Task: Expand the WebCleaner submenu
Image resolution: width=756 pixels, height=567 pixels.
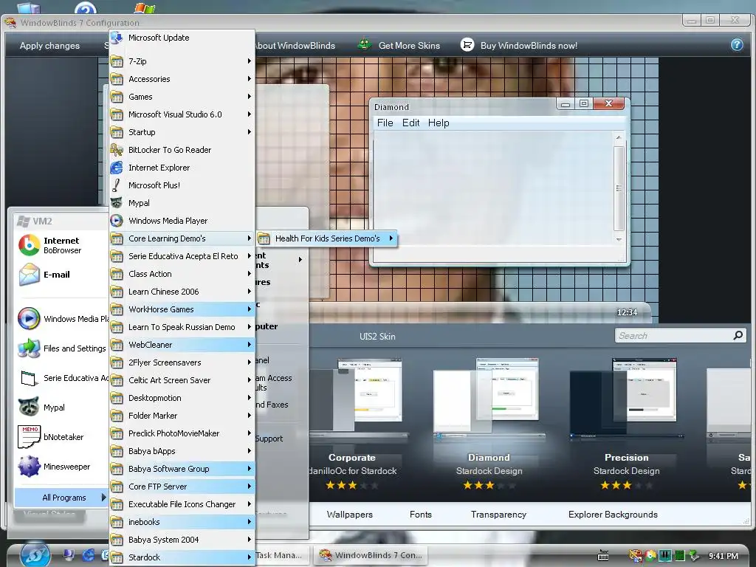Action: (x=182, y=345)
